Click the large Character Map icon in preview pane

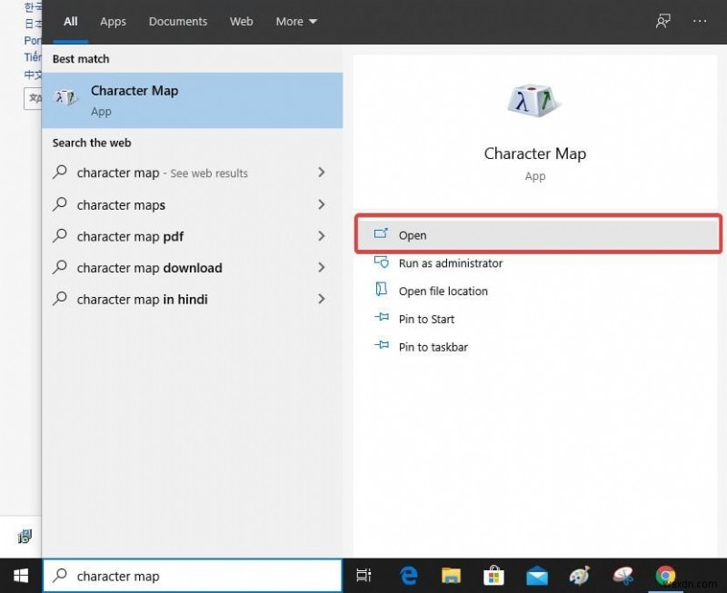(x=534, y=101)
